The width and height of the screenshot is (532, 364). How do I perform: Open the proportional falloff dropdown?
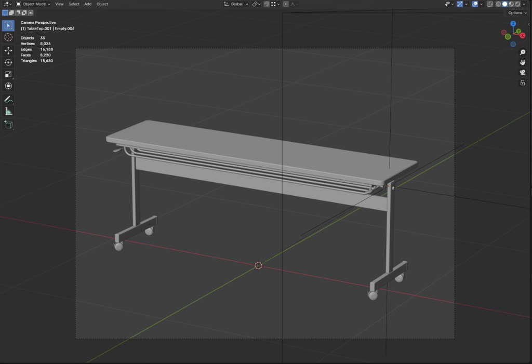click(x=294, y=4)
